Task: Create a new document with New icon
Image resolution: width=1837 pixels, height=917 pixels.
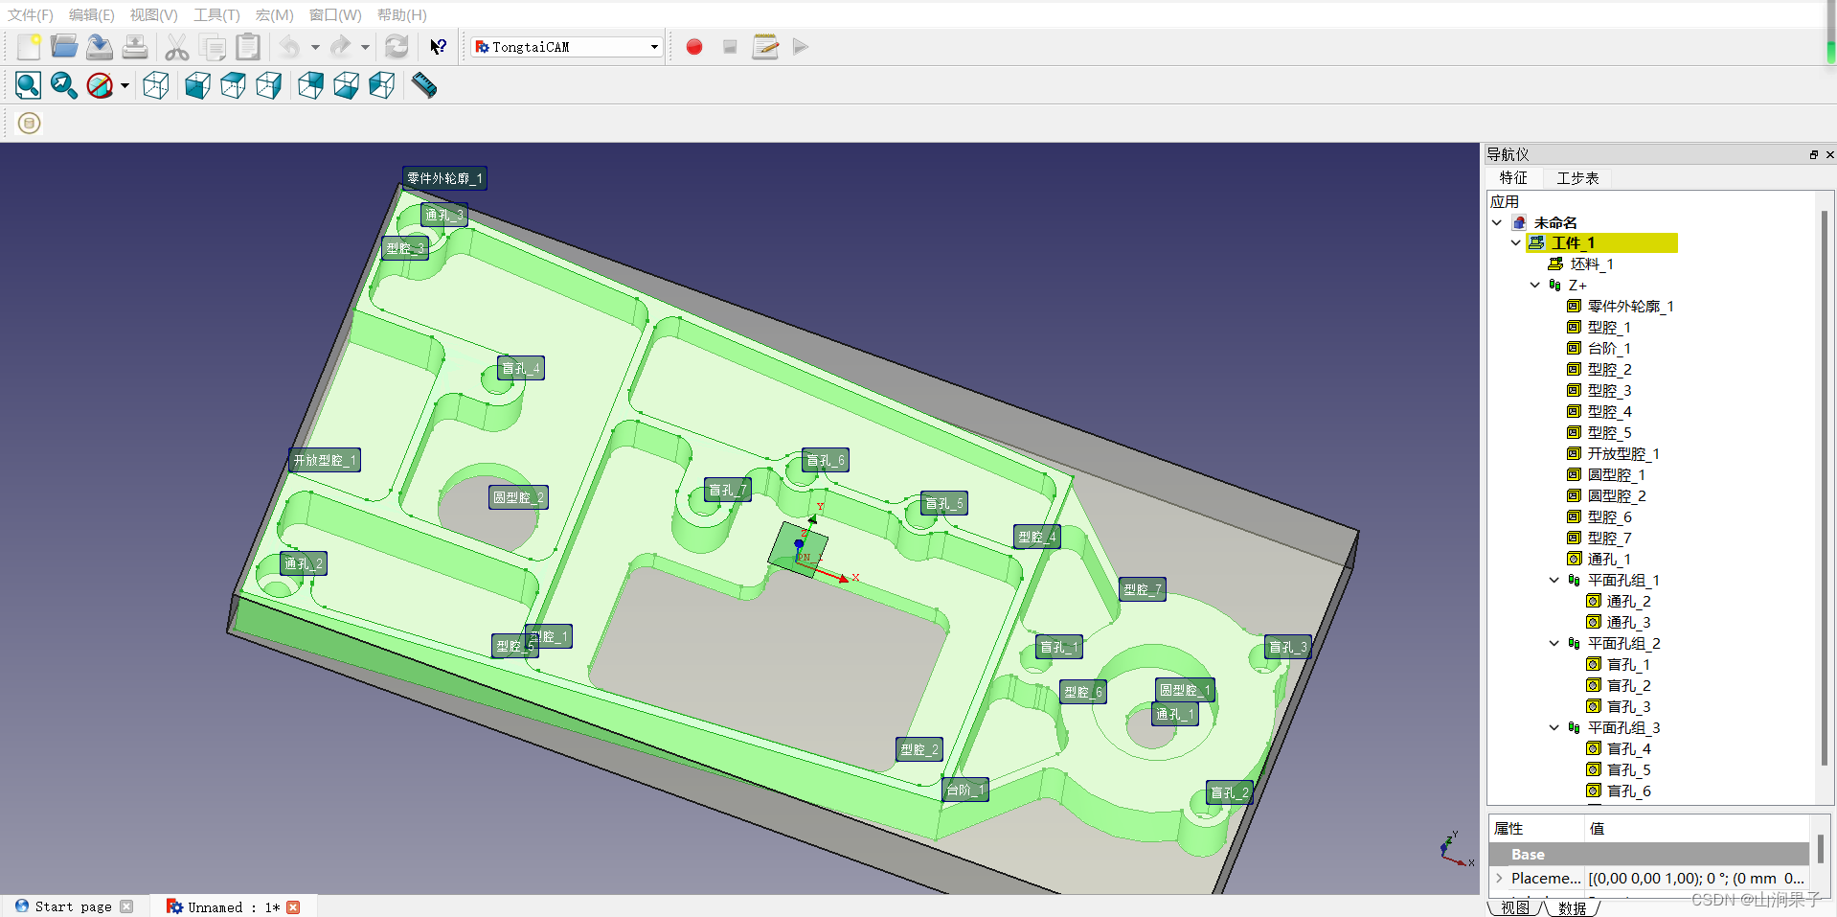Action: click(29, 47)
